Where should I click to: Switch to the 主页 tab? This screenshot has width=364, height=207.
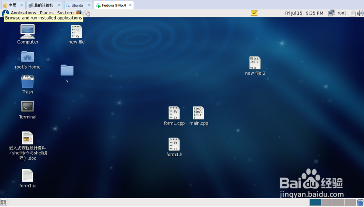(13, 5)
